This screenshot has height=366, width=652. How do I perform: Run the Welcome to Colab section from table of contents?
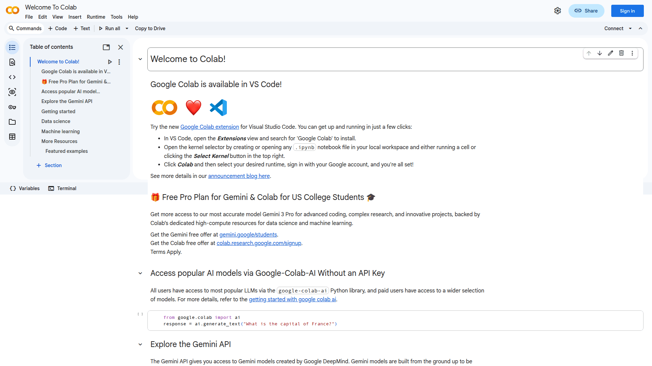point(110,62)
